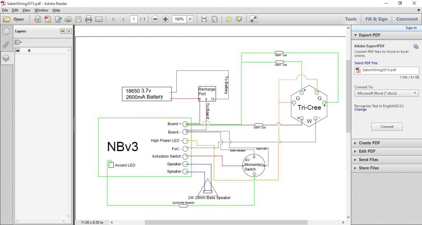
Task: Open the View menu
Action: 26,10
